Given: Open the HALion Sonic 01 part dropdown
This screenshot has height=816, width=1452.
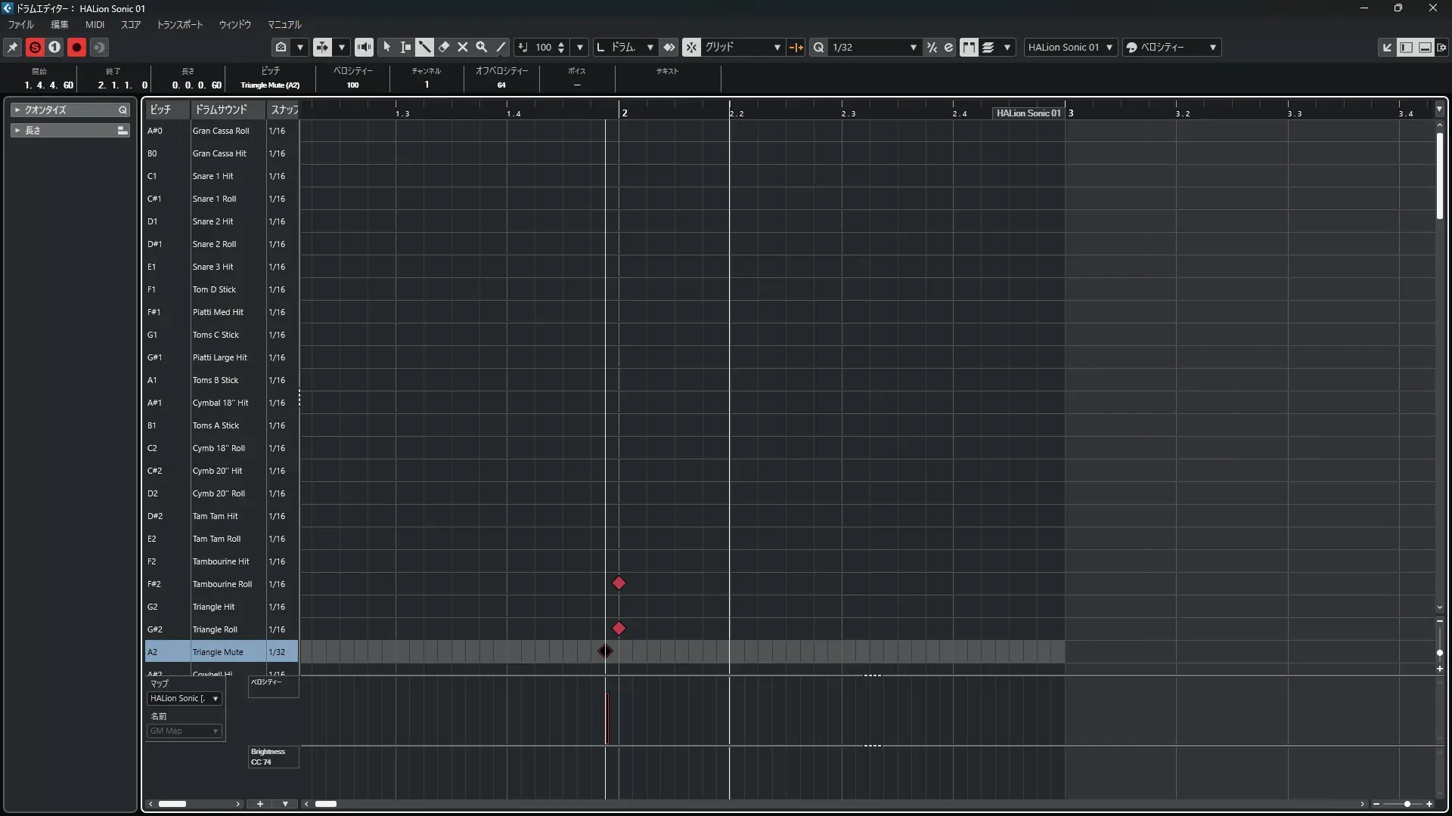Looking at the screenshot, I should coord(1070,47).
